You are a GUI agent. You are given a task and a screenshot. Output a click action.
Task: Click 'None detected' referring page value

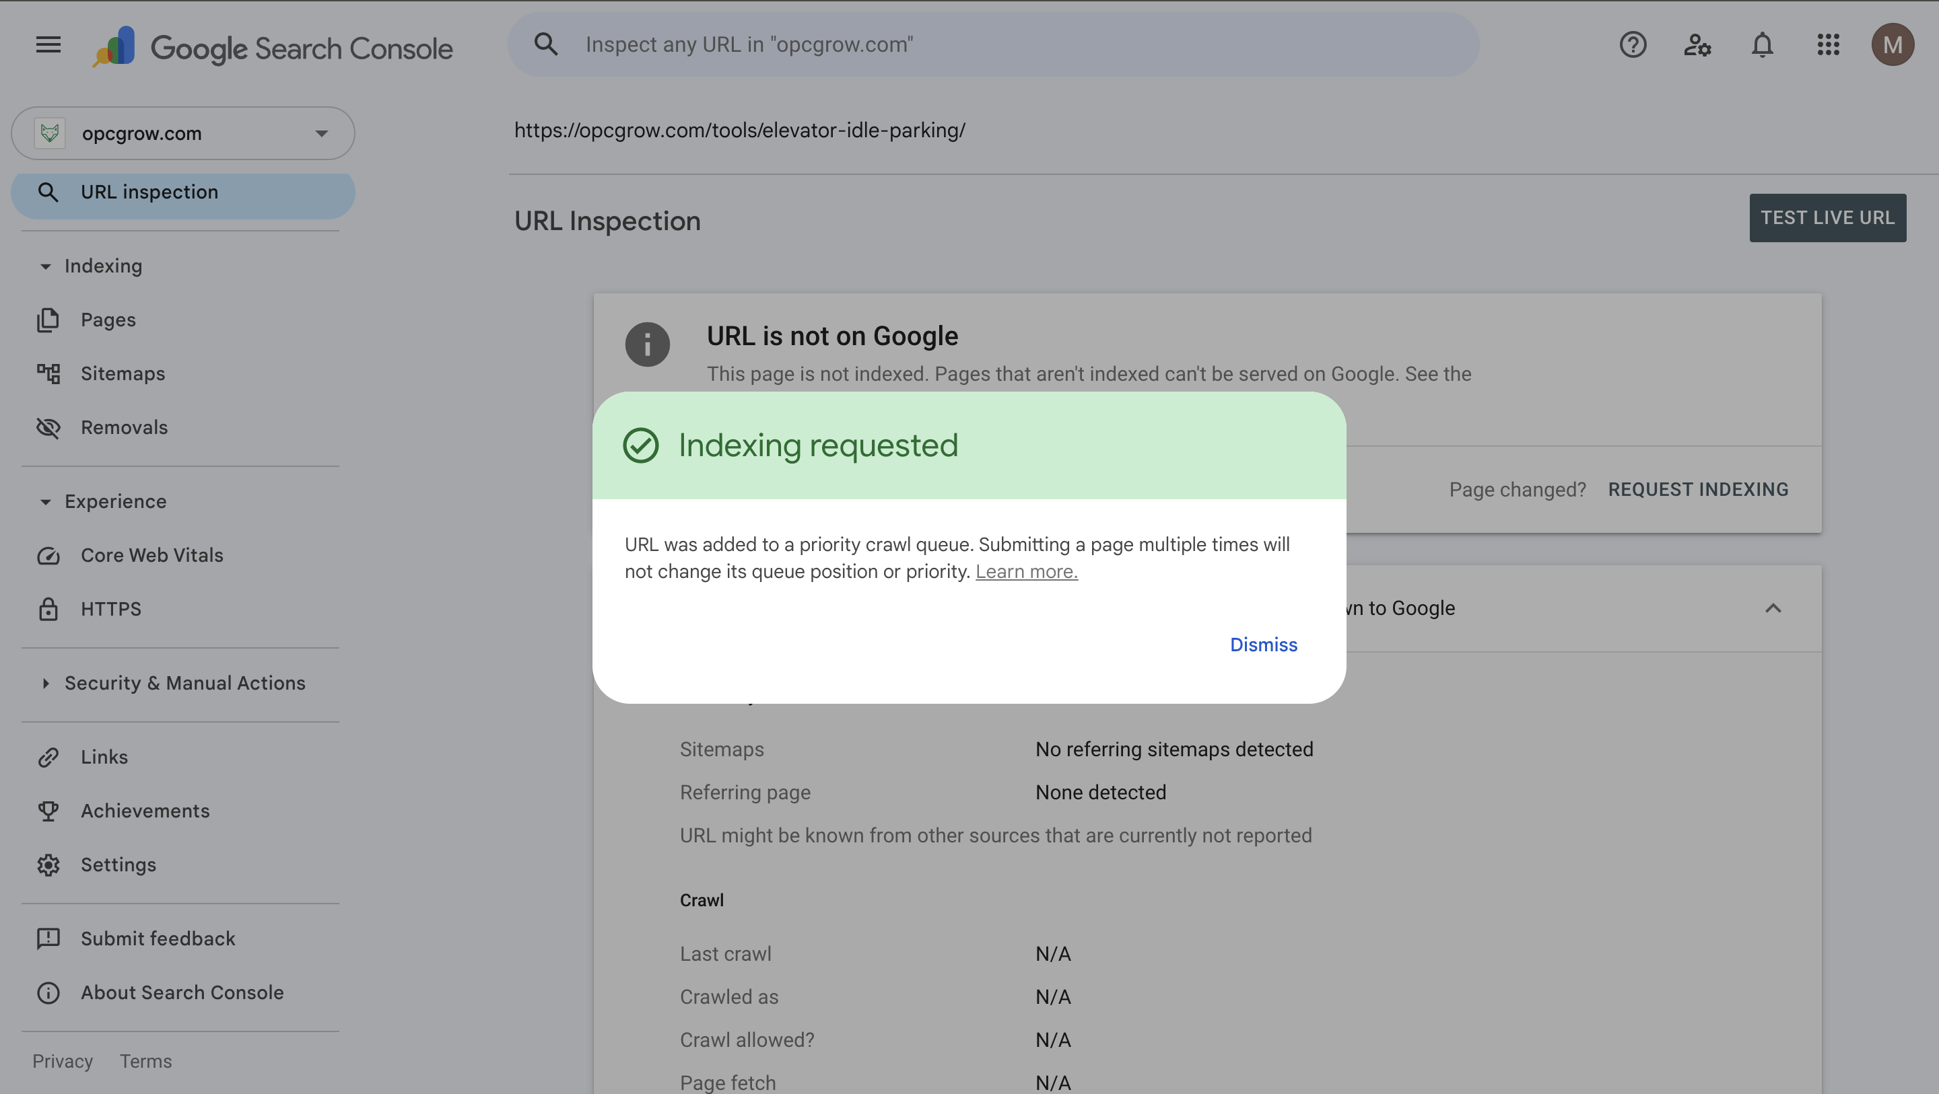1101,793
